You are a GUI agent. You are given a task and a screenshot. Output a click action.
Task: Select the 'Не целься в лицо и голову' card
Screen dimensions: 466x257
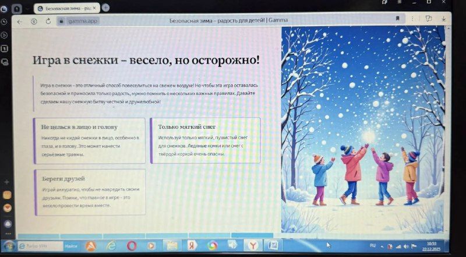[89, 140]
